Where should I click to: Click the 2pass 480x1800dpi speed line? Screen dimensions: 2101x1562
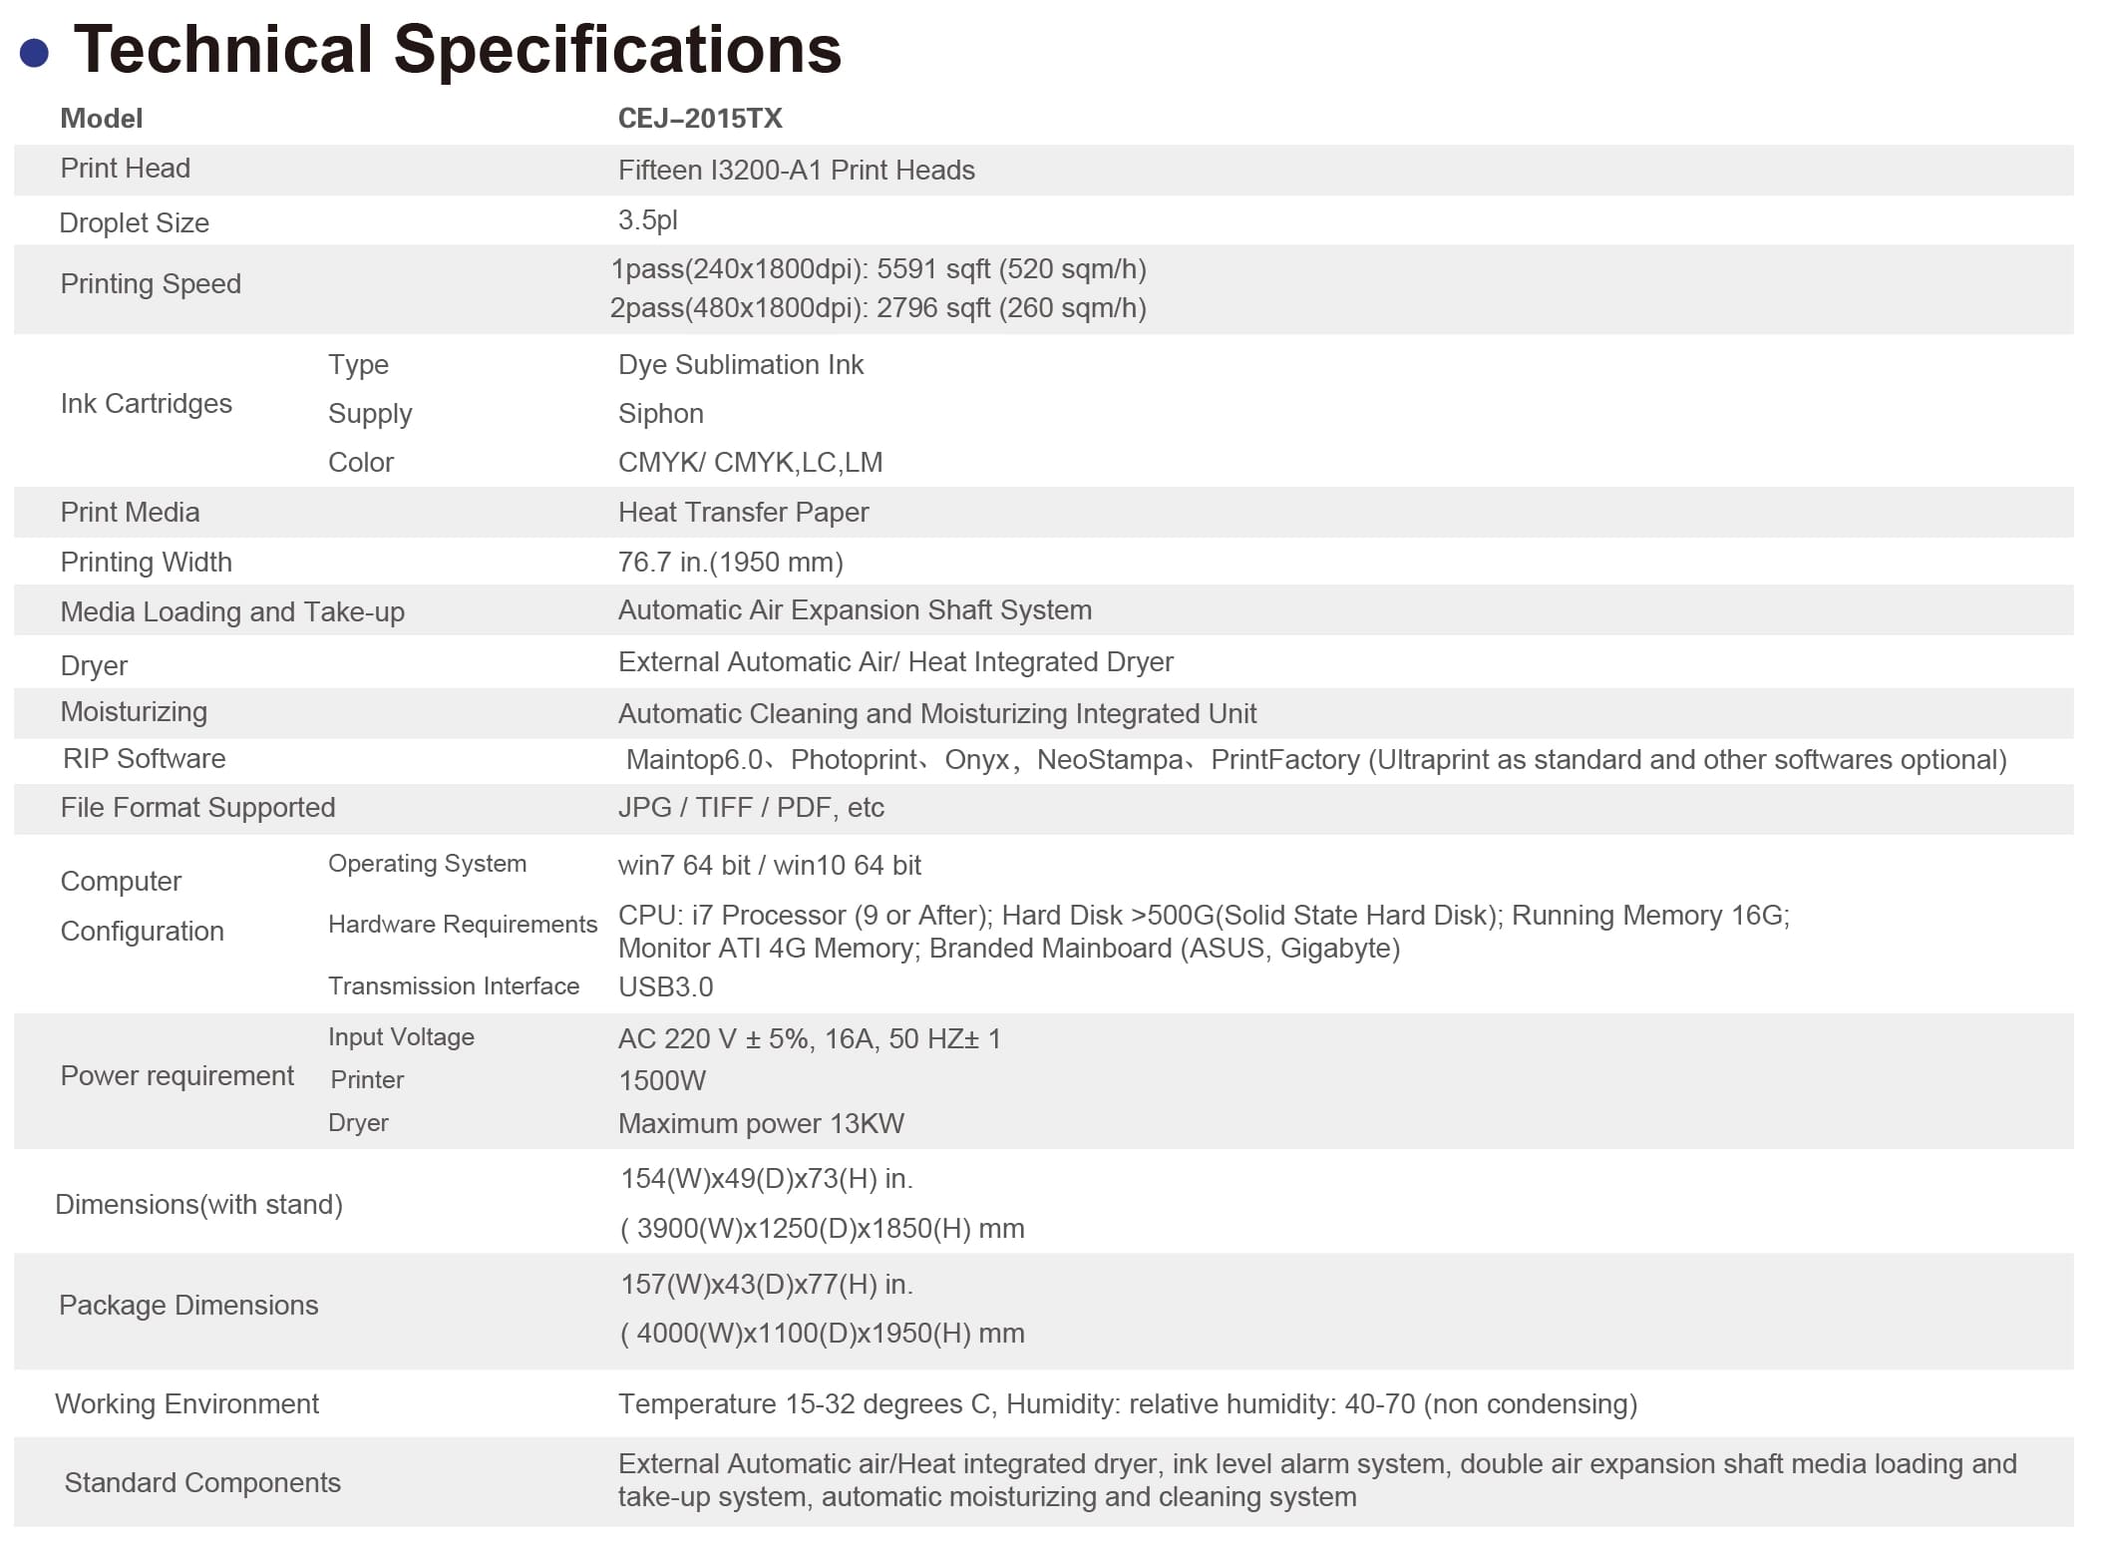click(x=877, y=308)
